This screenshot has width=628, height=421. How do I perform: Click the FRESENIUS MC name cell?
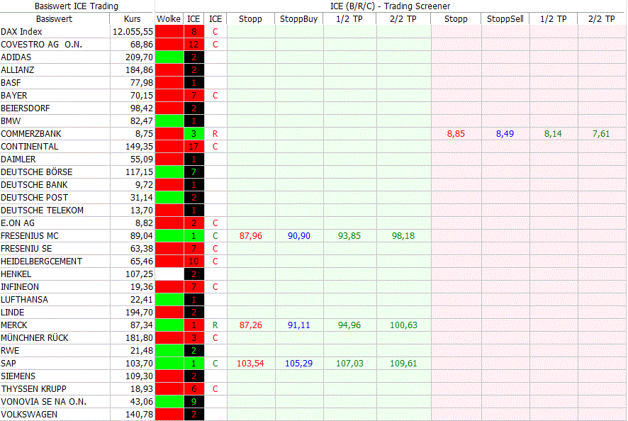[30, 236]
